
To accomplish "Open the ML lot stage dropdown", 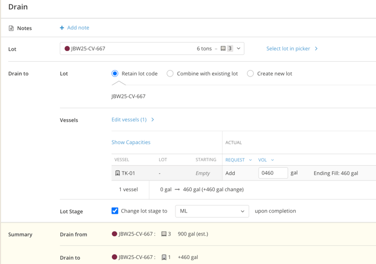I will click(212, 211).
